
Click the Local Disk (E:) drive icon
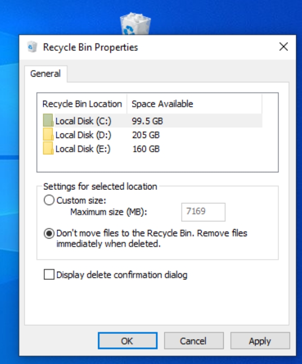coord(48,148)
